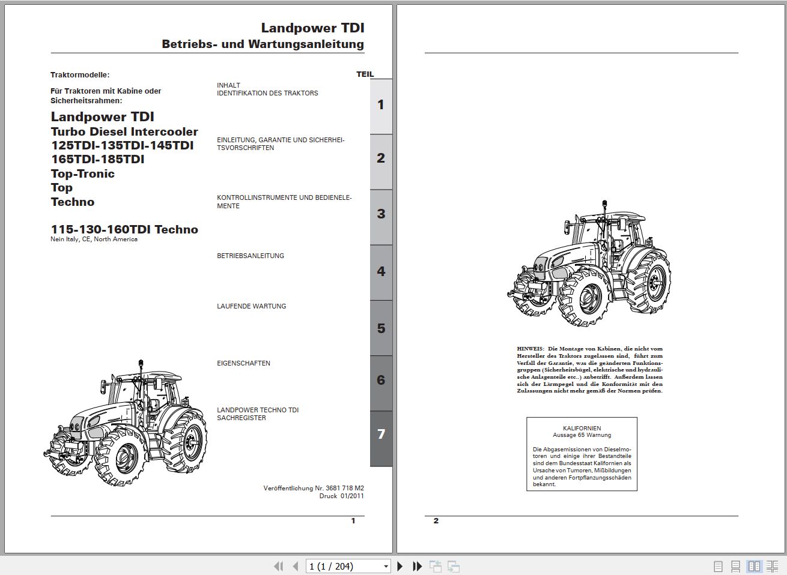Select the two-page continuous layout icon
This screenshot has width=787, height=575.
point(772,565)
